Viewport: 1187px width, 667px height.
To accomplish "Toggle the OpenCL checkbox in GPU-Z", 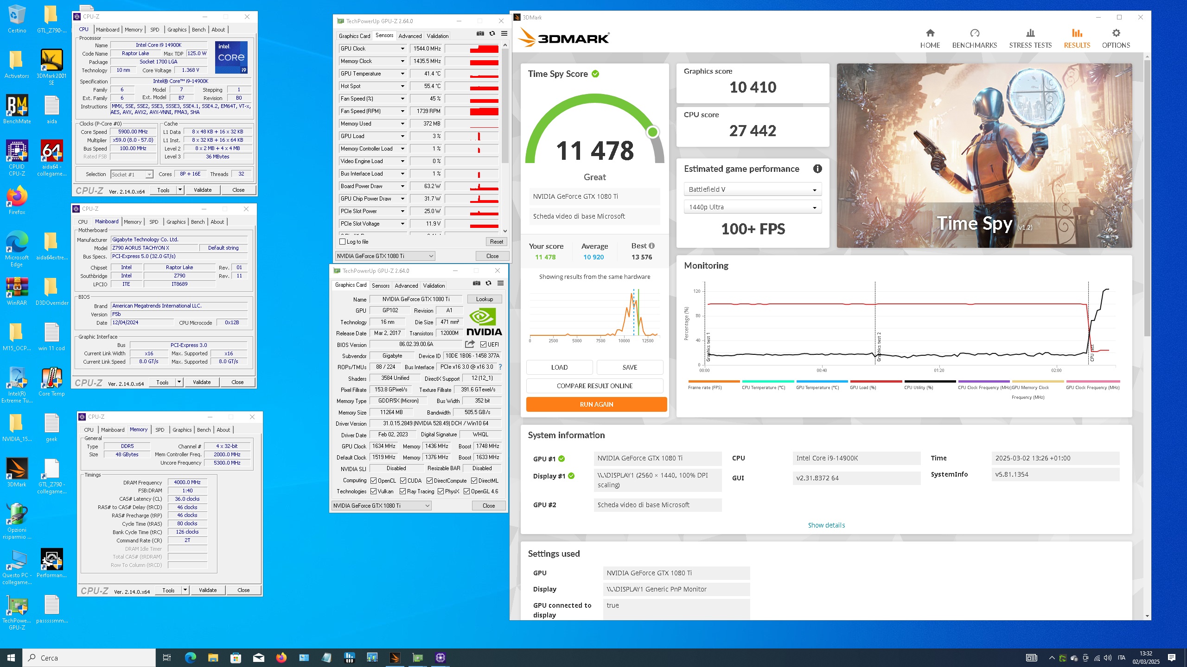I will coord(373,481).
